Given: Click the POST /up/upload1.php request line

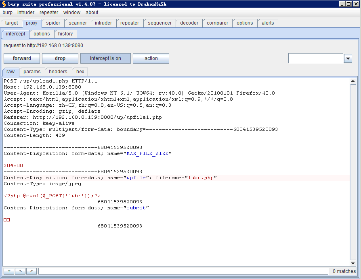Looking at the screenshot, I should pyautogui.click(x=50, y=81).
